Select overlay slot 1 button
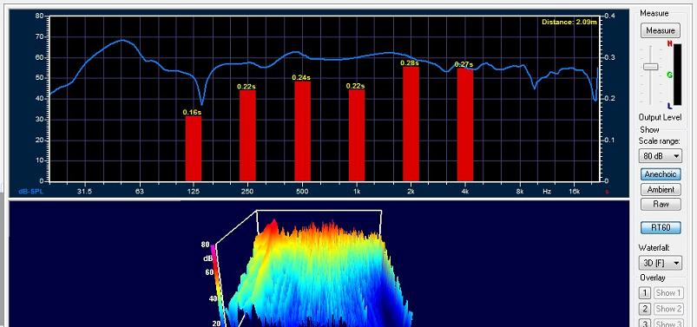697x327 pixels. coord(645,293)
